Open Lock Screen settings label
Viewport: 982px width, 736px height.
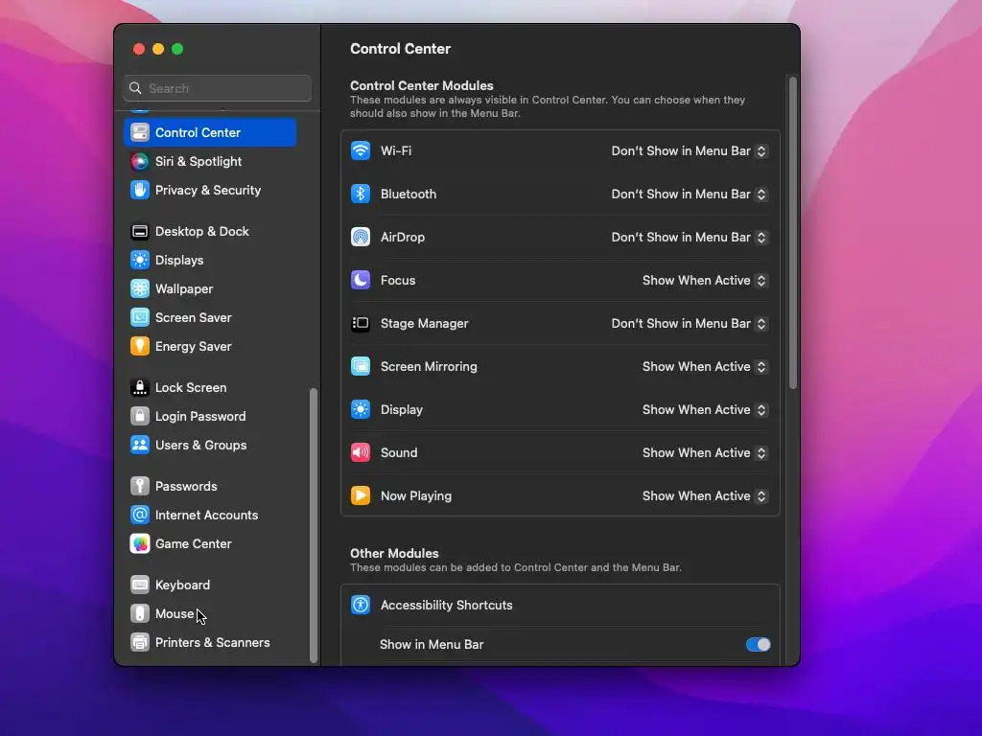tap(191, 388)
